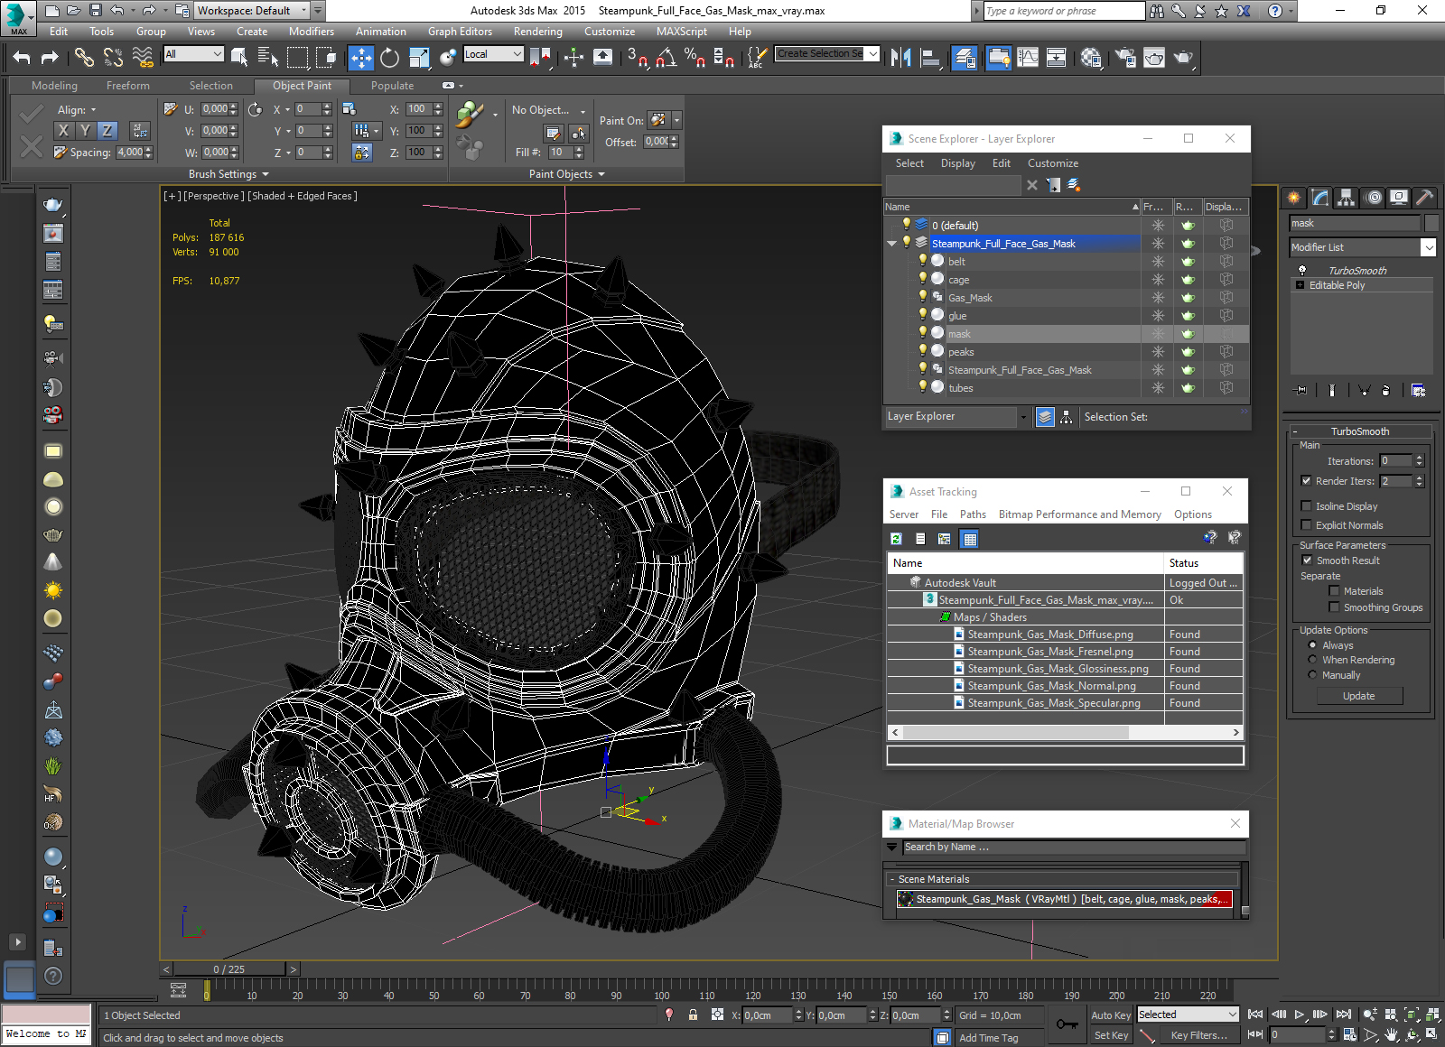Click the Layer Explorer layers icon

pyautogui.click(x=1045, y=417)
